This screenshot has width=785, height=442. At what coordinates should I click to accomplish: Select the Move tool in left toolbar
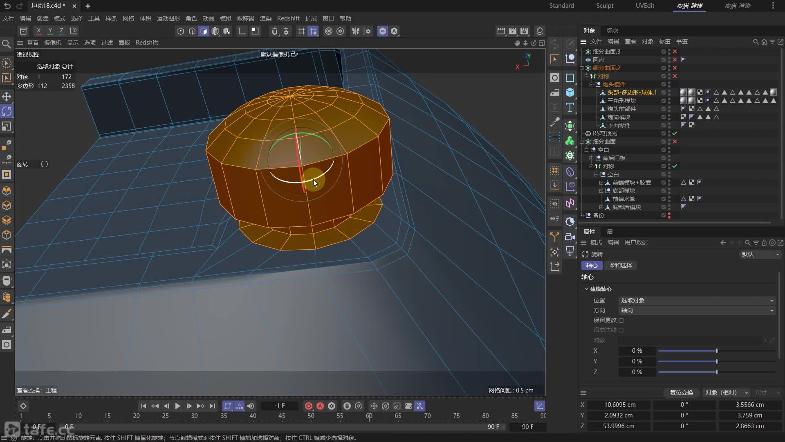click(7, 97)
